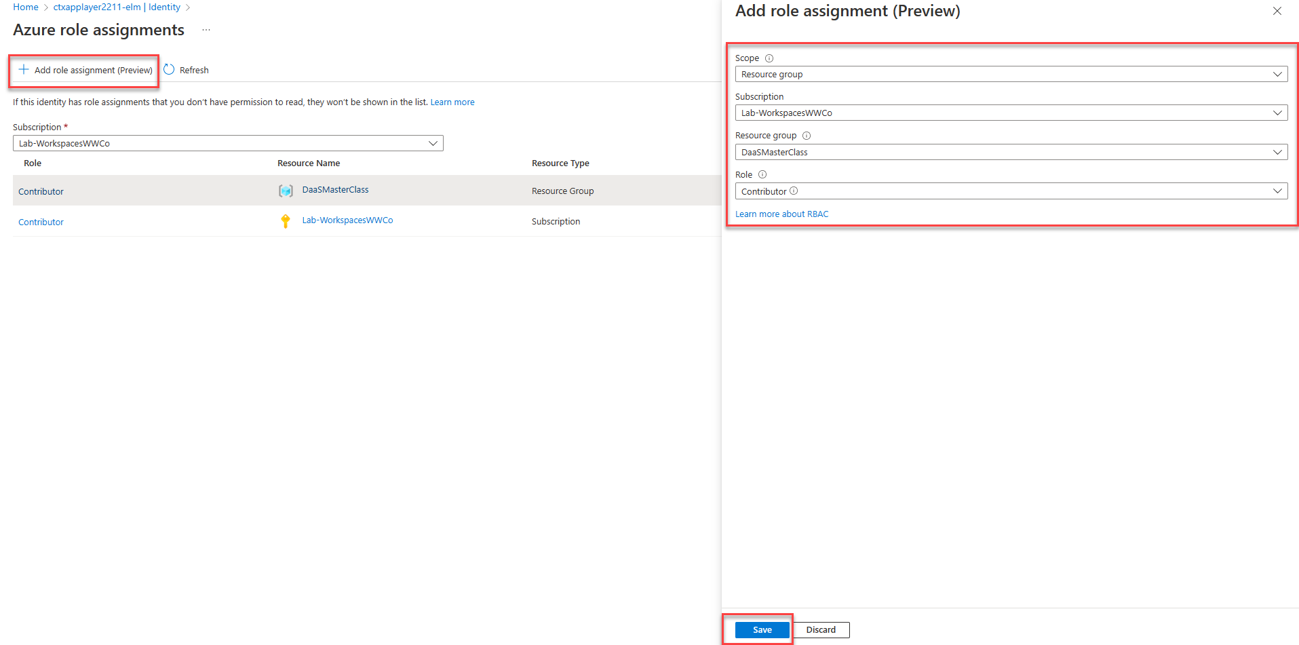
Task: Click the info icon next to Role label
Action: [x=762, y=175]
